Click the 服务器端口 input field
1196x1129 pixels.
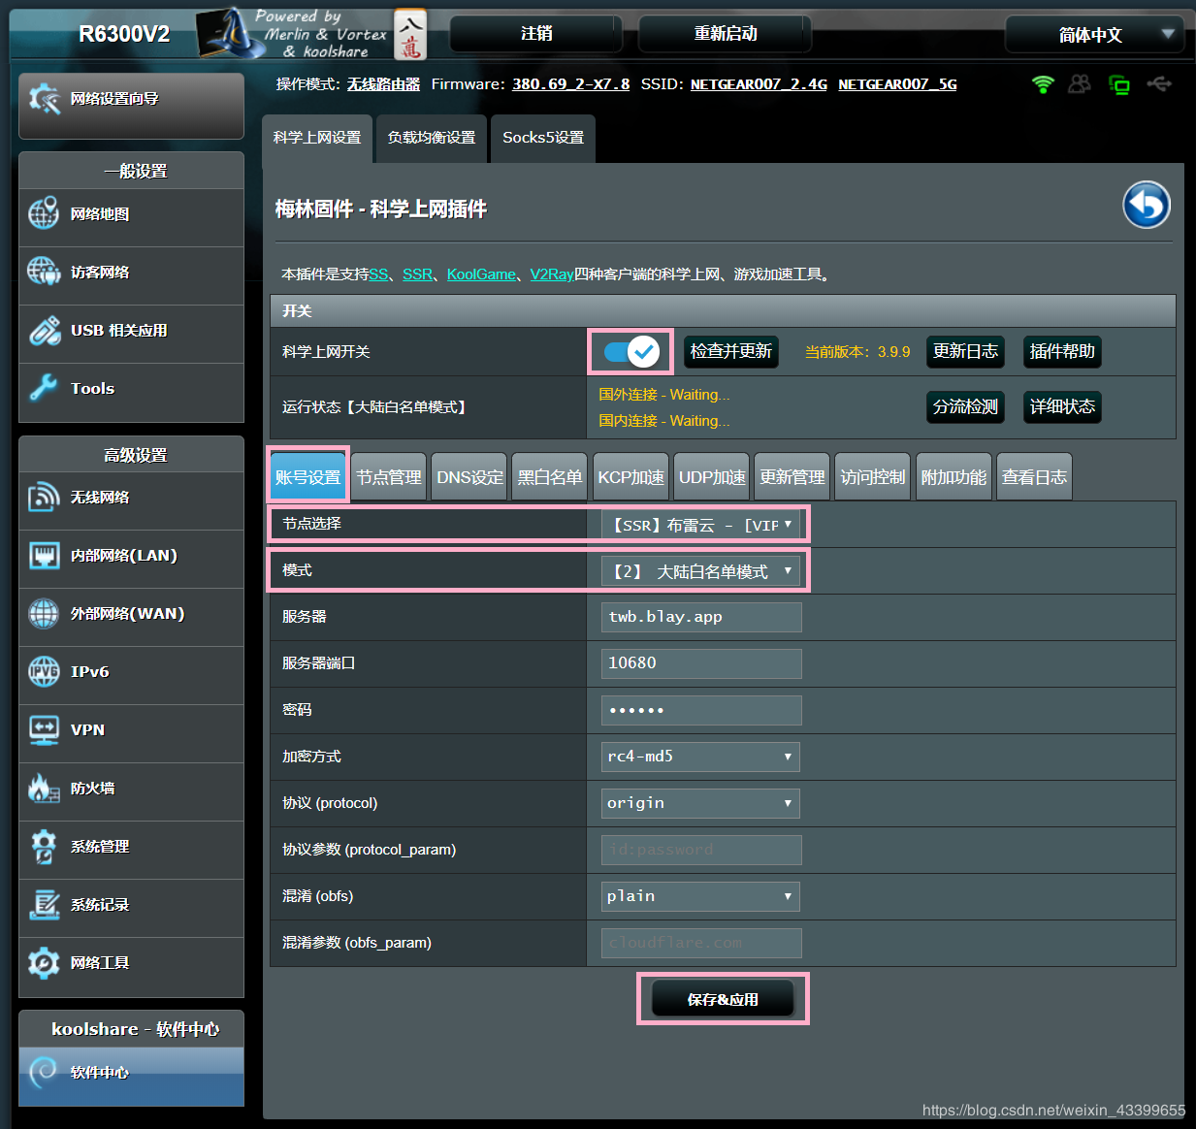700,663
